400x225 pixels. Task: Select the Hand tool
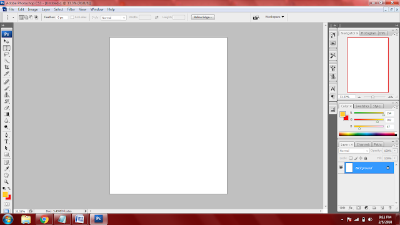pos(6,175)
